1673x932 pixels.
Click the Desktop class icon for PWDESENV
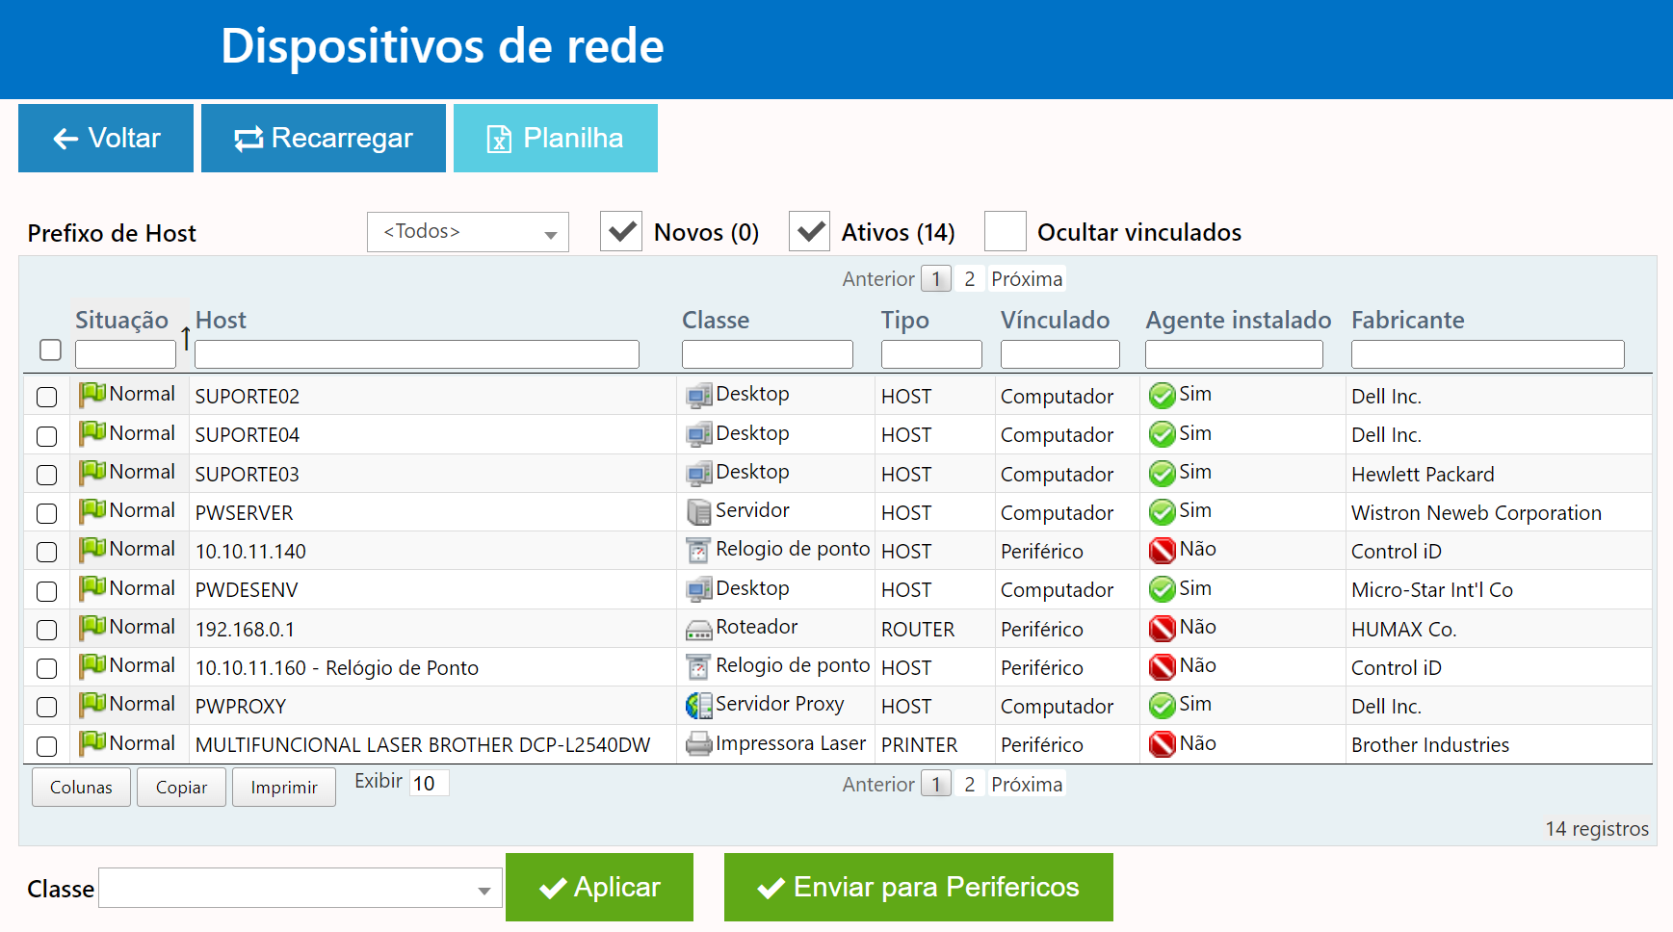(699, 589)
